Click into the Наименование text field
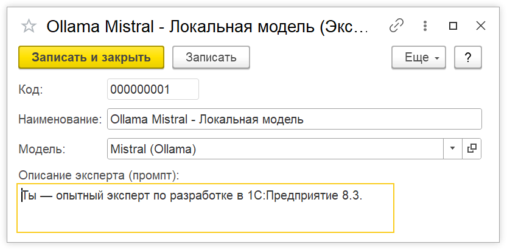Viewport: 507px width, 250px height. pos(294,119)
